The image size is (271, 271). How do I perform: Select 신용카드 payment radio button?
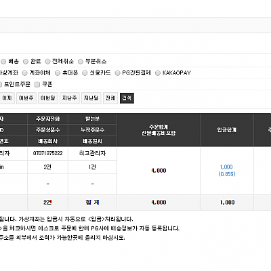pyautogui.click(x=85, y=73)
